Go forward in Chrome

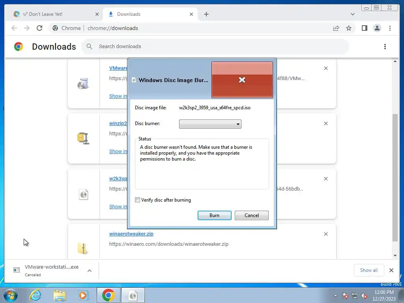26,28
